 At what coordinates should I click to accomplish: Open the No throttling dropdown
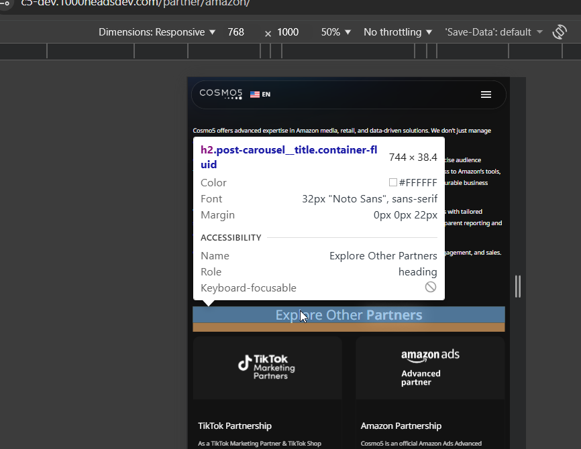(x=398, y=32)
